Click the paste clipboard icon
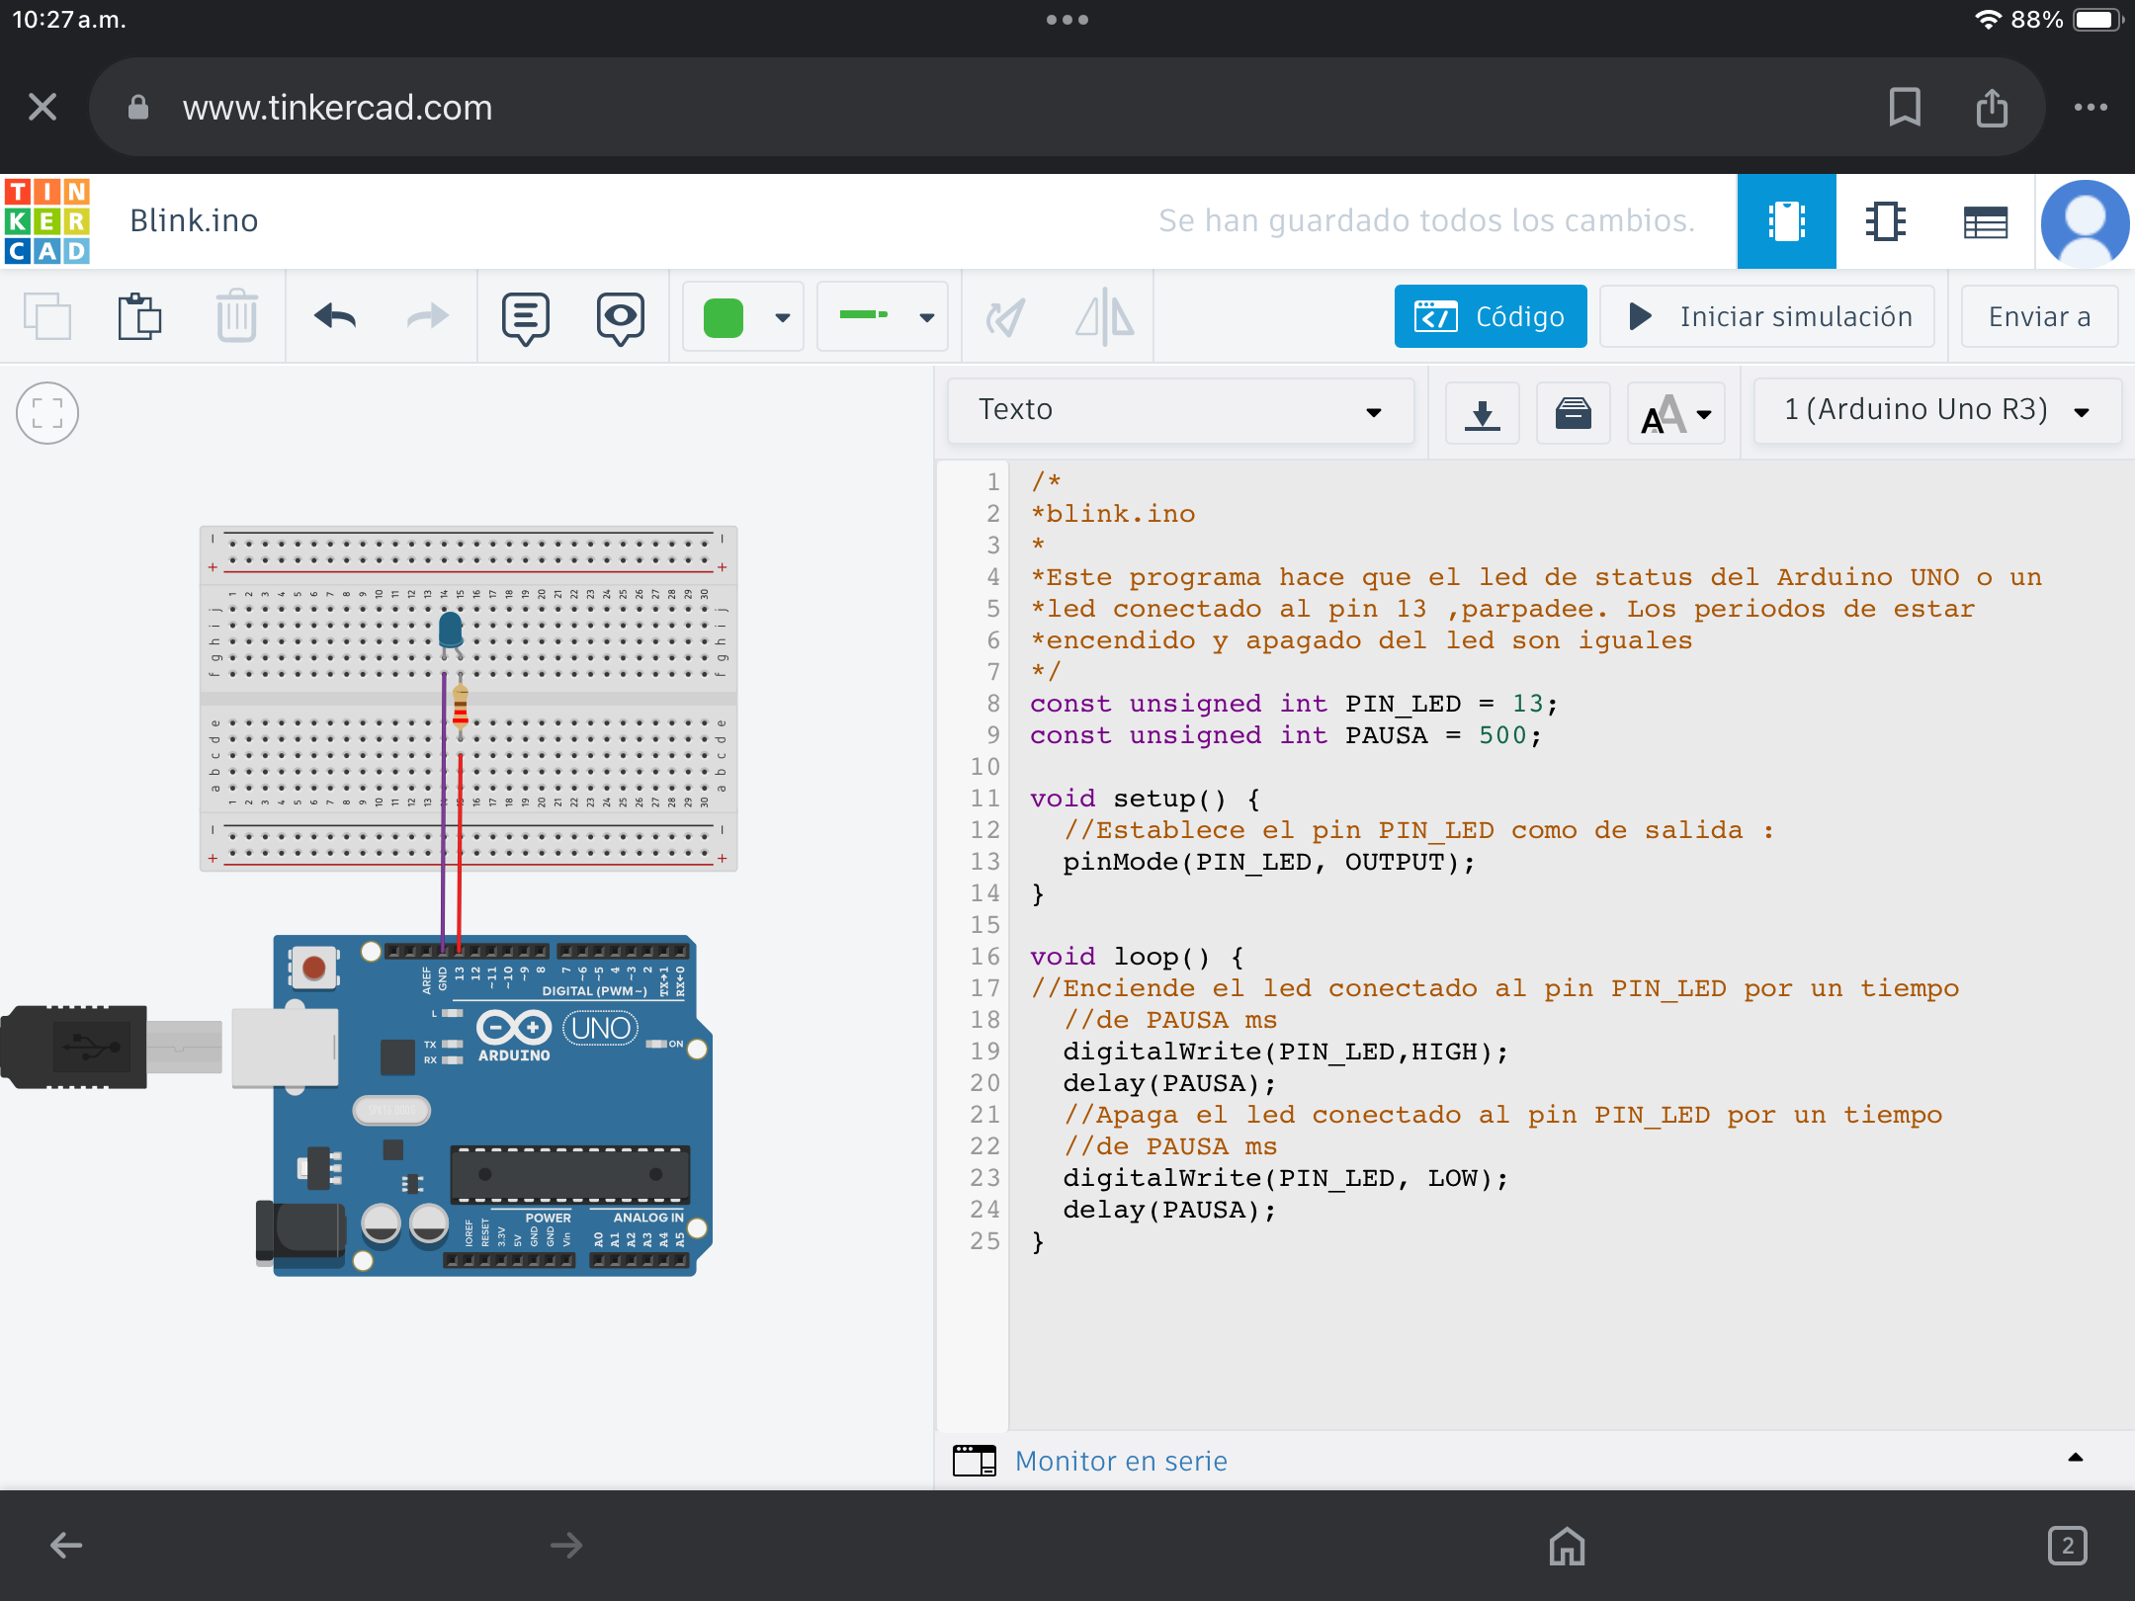The image size is (2135, 1601). [x=139, y=317]
